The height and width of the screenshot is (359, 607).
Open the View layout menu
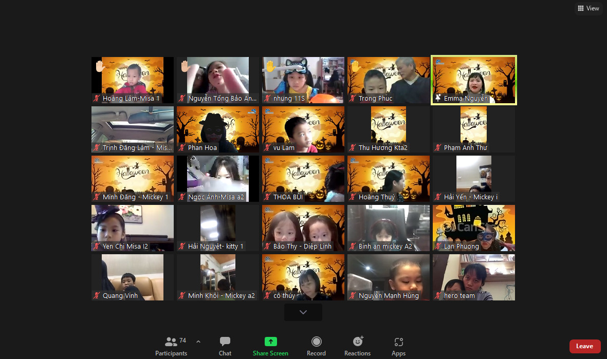point(588,8)
